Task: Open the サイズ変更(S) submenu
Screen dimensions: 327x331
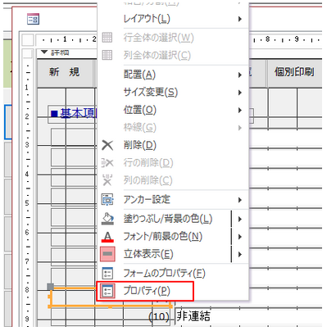Action: (x=173, y=93)
